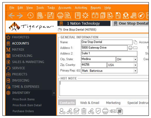This screenshot has height=118, width=151.
Task: Go back with the left arrow toolbar icon
Action: [x=11, y=16]
